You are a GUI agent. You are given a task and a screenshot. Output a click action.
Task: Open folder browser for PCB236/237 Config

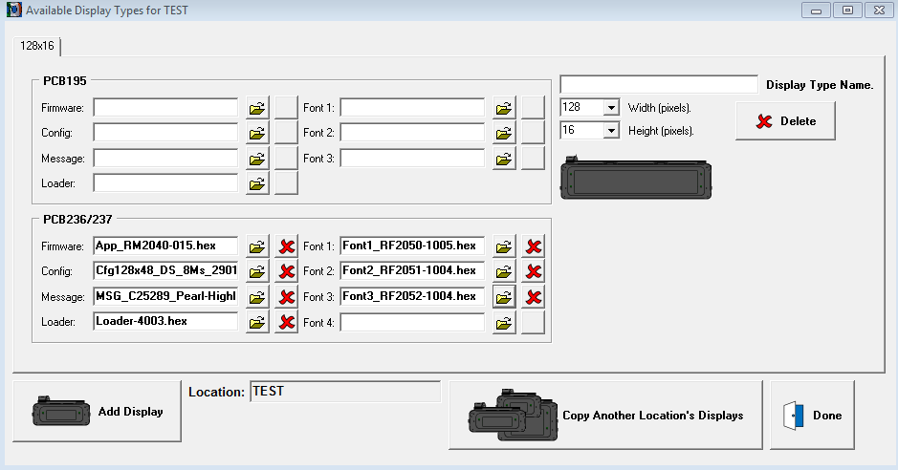(x=257, y=271)
